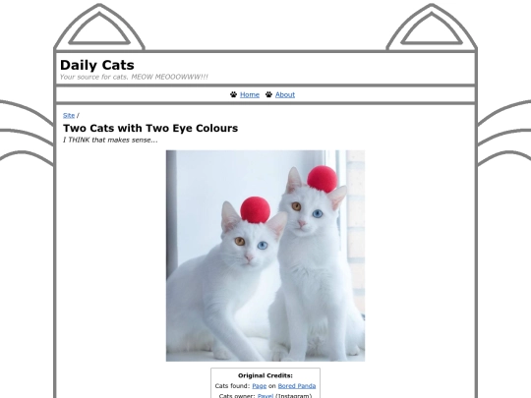Click the left cat ear decoration

(99, 28)
